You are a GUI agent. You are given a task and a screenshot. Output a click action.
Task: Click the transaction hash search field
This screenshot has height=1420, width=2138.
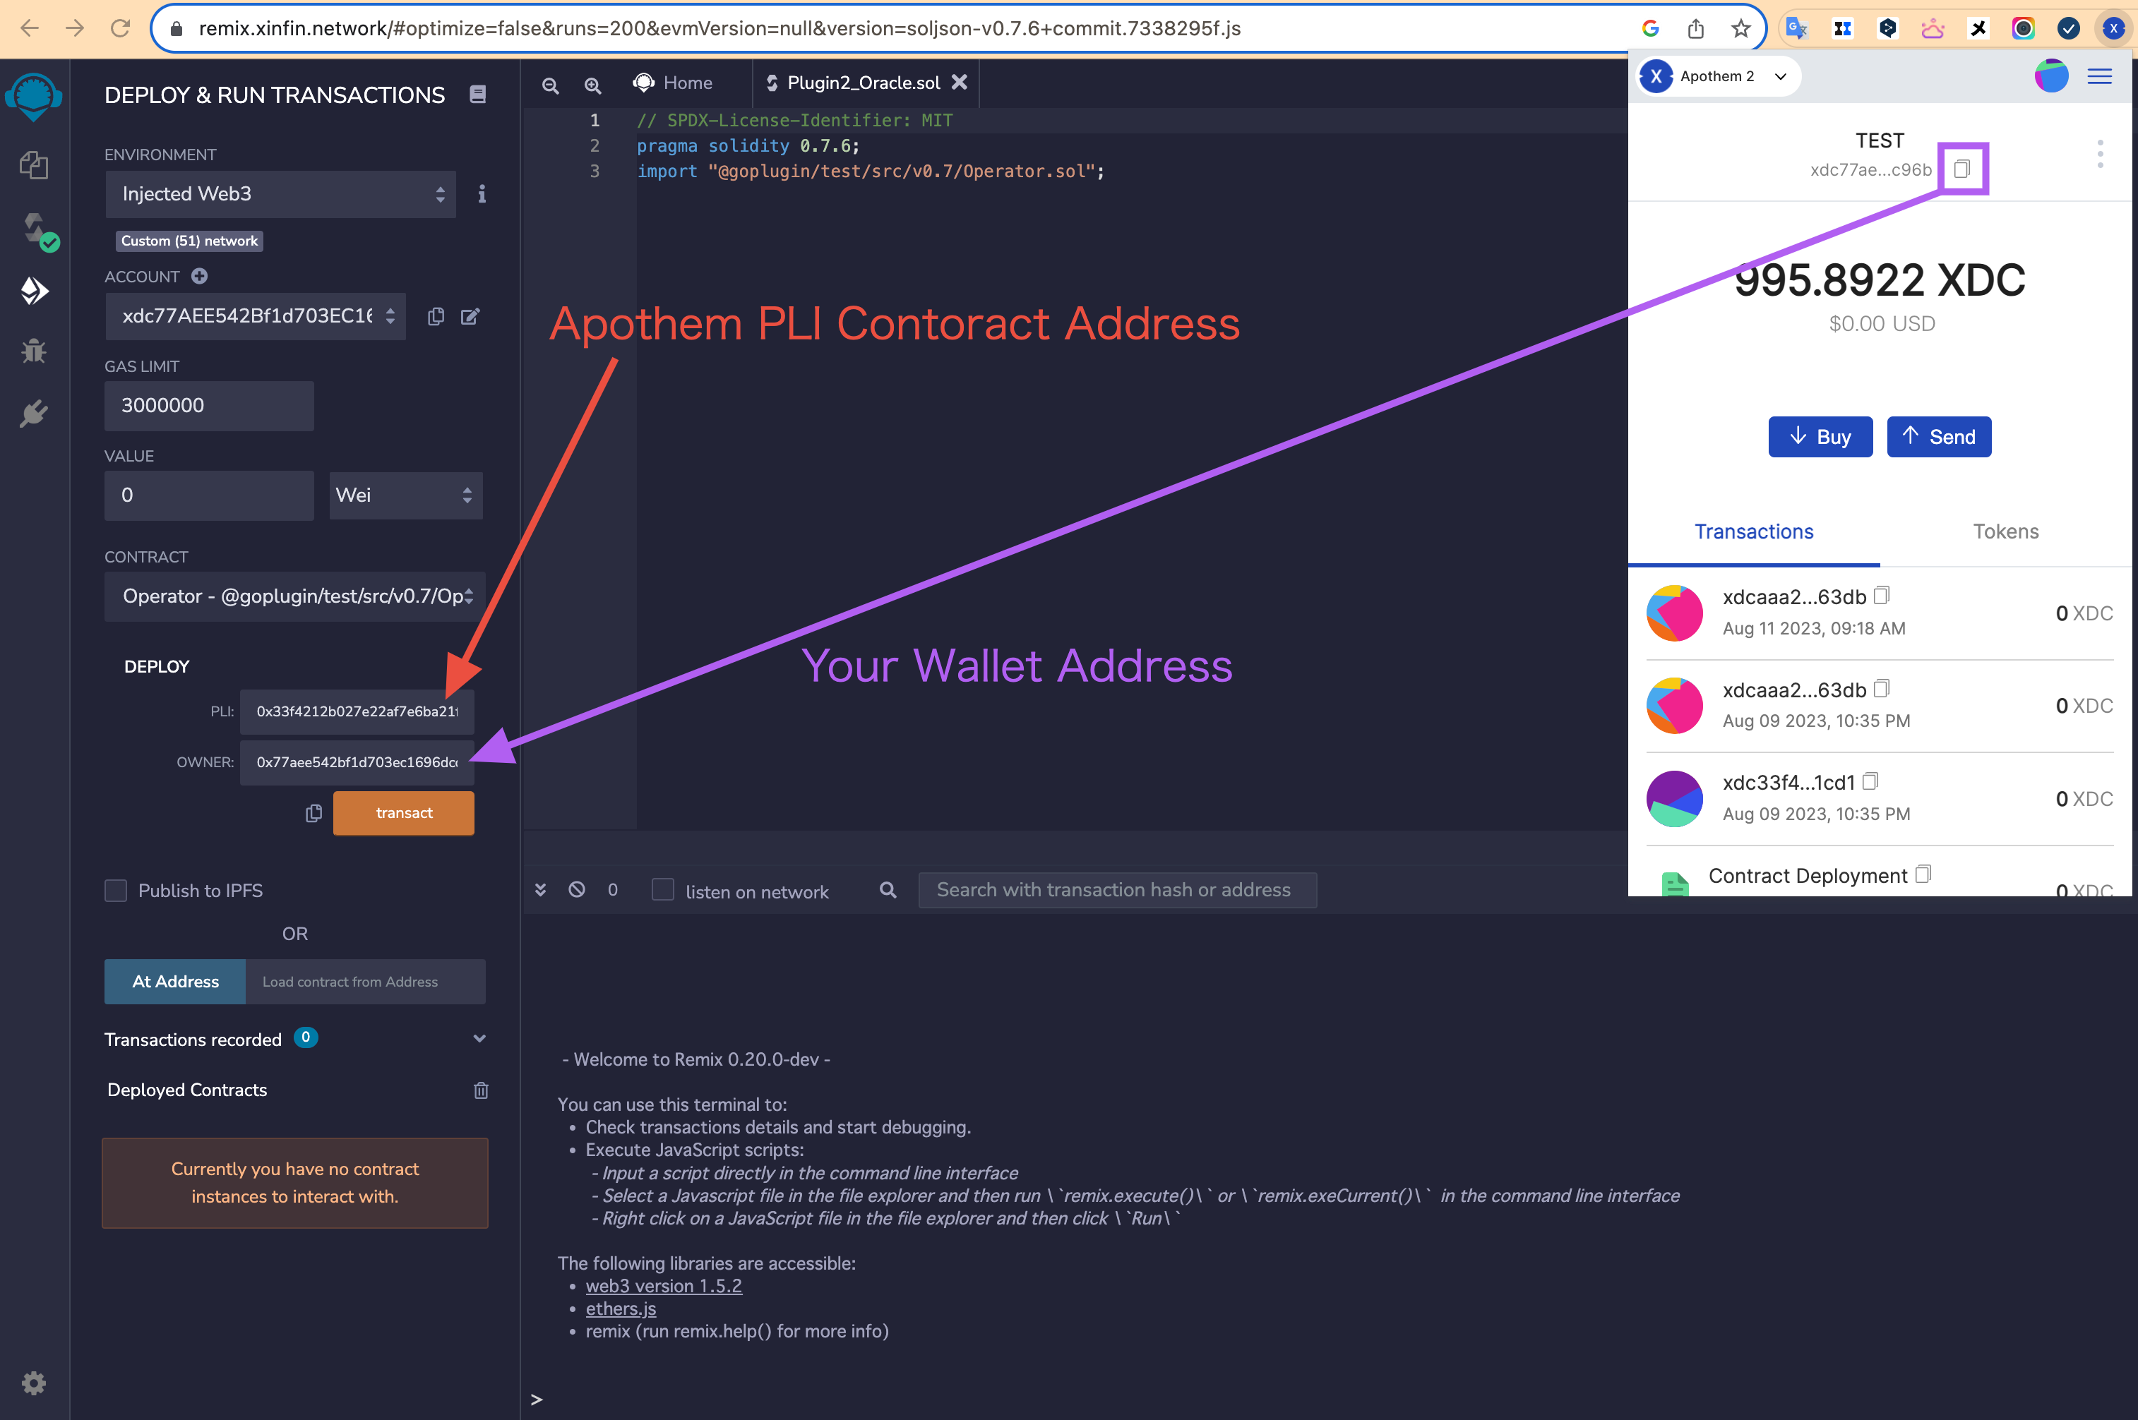pos(1116,890)
